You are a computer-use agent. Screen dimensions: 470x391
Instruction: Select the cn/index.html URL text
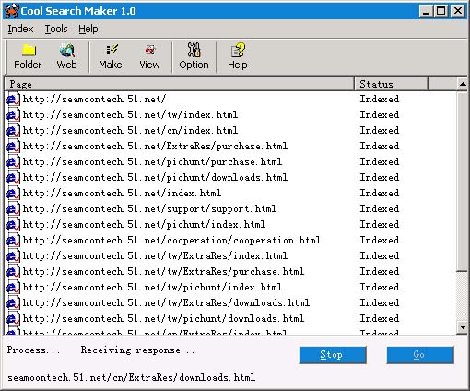click(x=130, y=130)
